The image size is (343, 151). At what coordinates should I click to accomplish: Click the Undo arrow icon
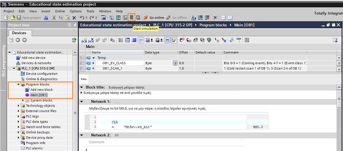pyautogui.click(x=82, y=17)
